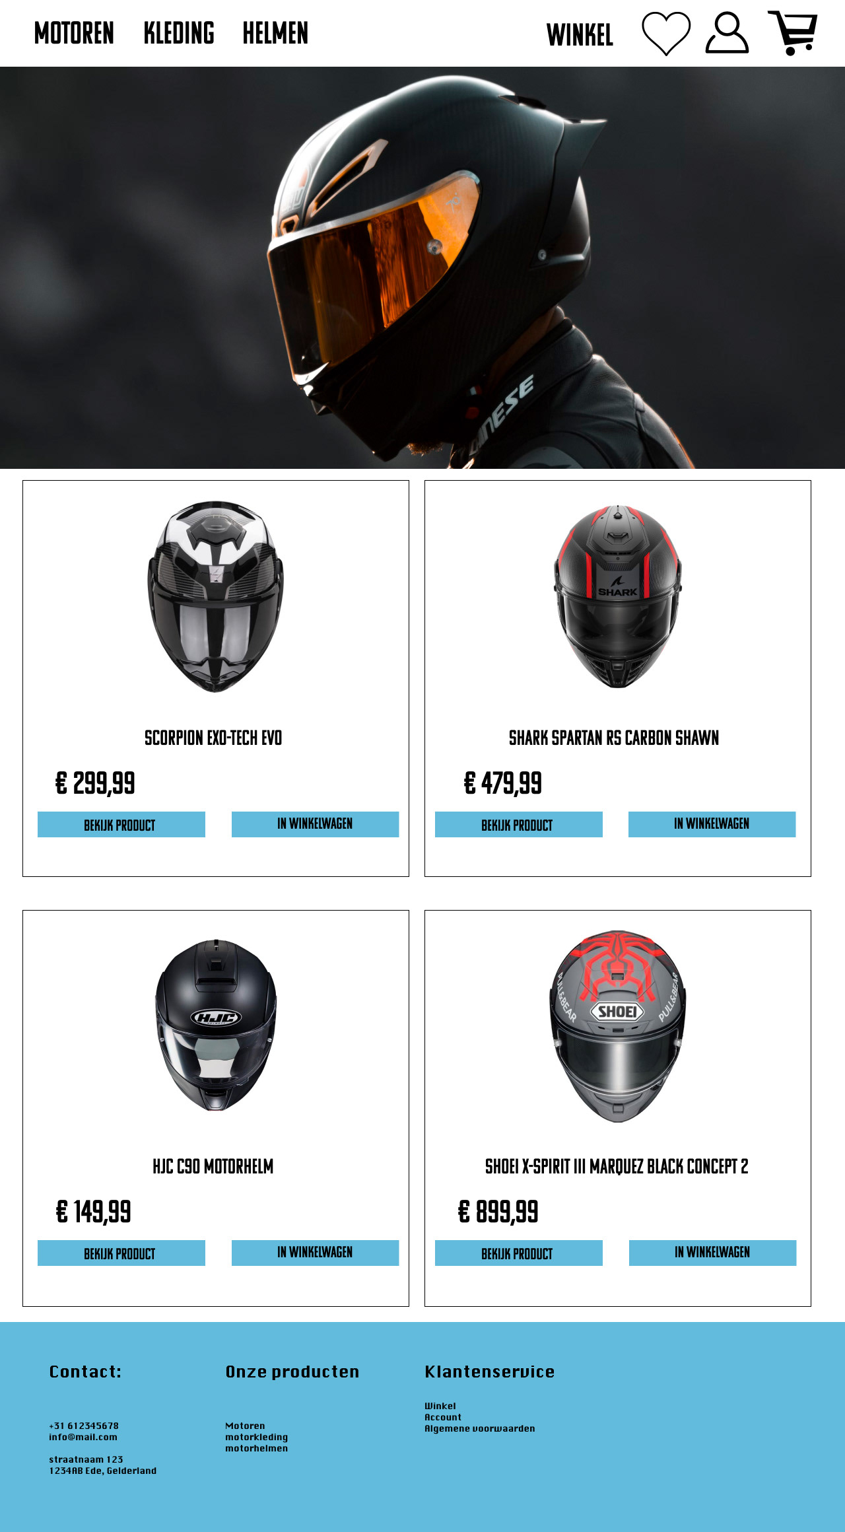
Task: Open the Kleding menu item
Action: click(179, 33)
